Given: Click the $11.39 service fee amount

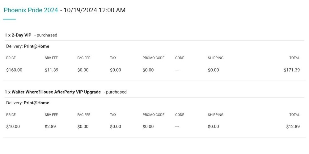Looking at the screenshot, I should [51, 70].
